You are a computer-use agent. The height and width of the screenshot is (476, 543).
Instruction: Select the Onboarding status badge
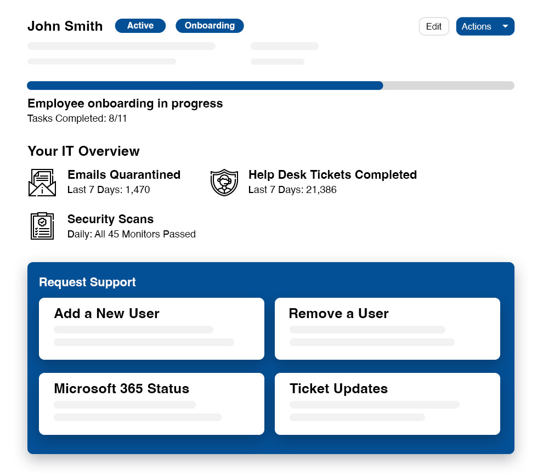(x=210, y=26)
